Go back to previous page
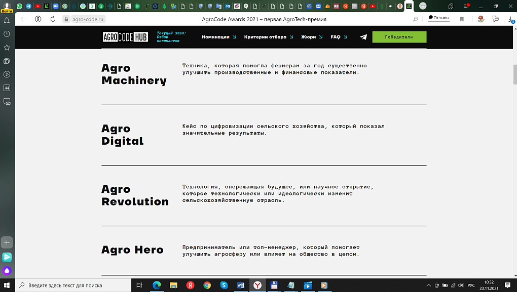 click(x=23, y=19)
